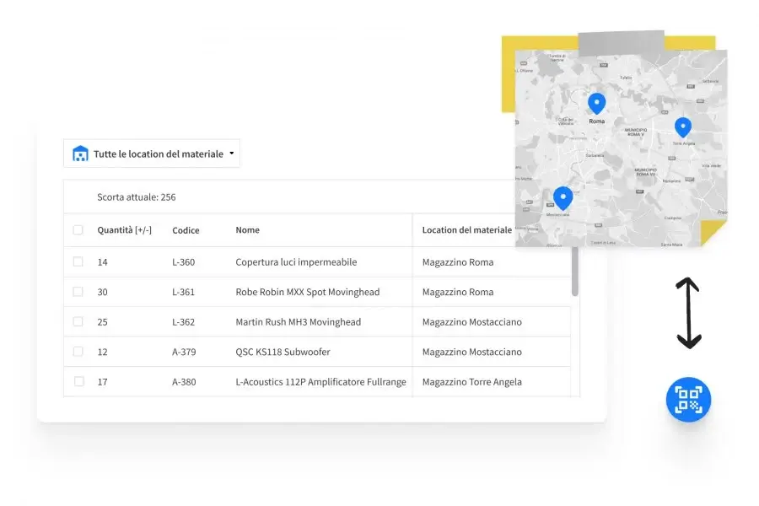This screenshot has width=759, height=506.
Task: Select the Torre Angela map pin
Action: pyautogui.click(x=682, y=127)
